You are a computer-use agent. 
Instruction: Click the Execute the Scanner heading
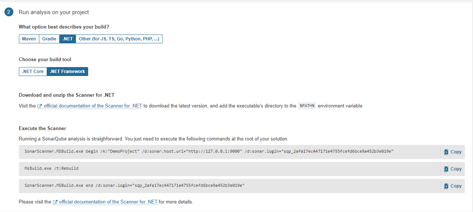(x=42, y=129)
